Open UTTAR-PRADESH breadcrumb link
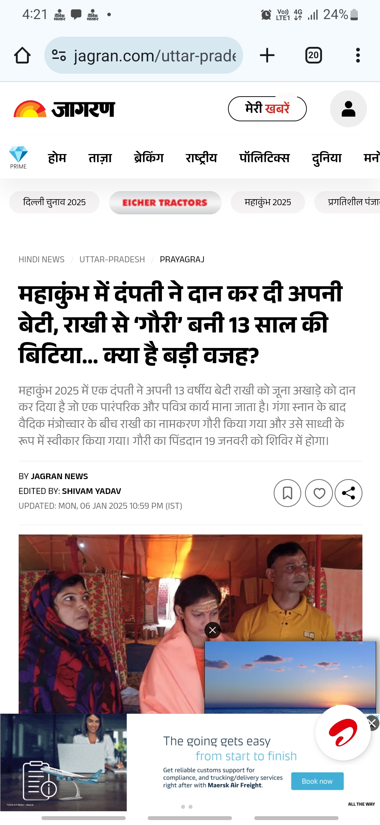This screenshot has width=380, height=825. tap(112, 259)
